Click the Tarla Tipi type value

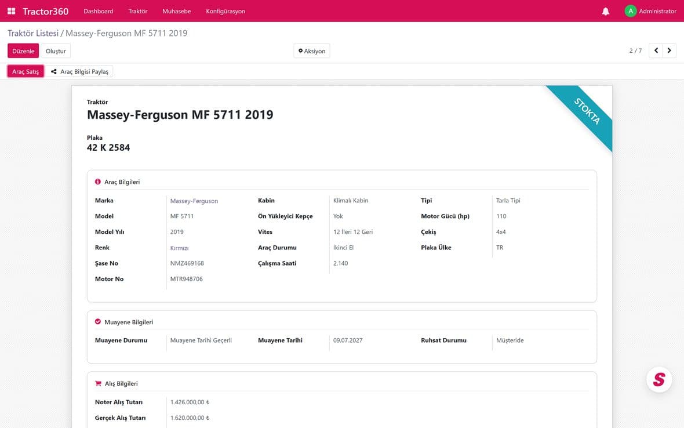click(508, 200)
